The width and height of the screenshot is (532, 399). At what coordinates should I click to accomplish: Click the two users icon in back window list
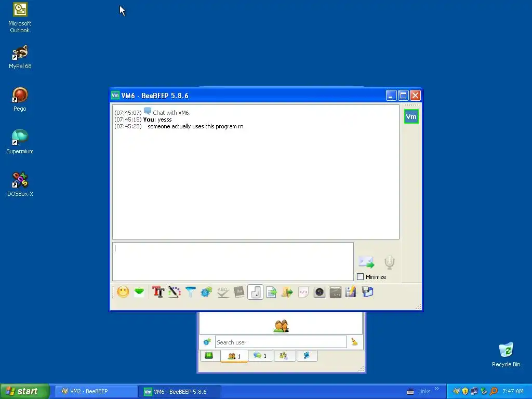[x=281, y=326]
